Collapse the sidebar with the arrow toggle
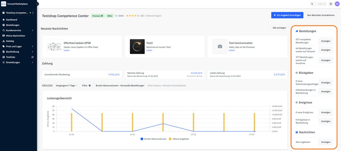The height and width of the screenshot is (151, 341). coord(37,4)
